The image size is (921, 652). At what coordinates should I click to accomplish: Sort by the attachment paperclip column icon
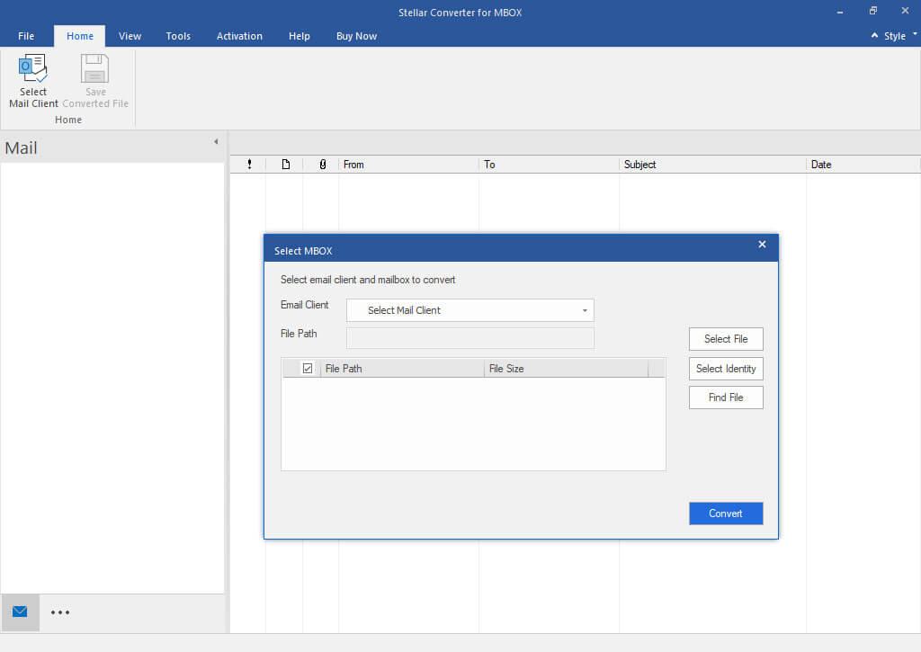(322, 165)
